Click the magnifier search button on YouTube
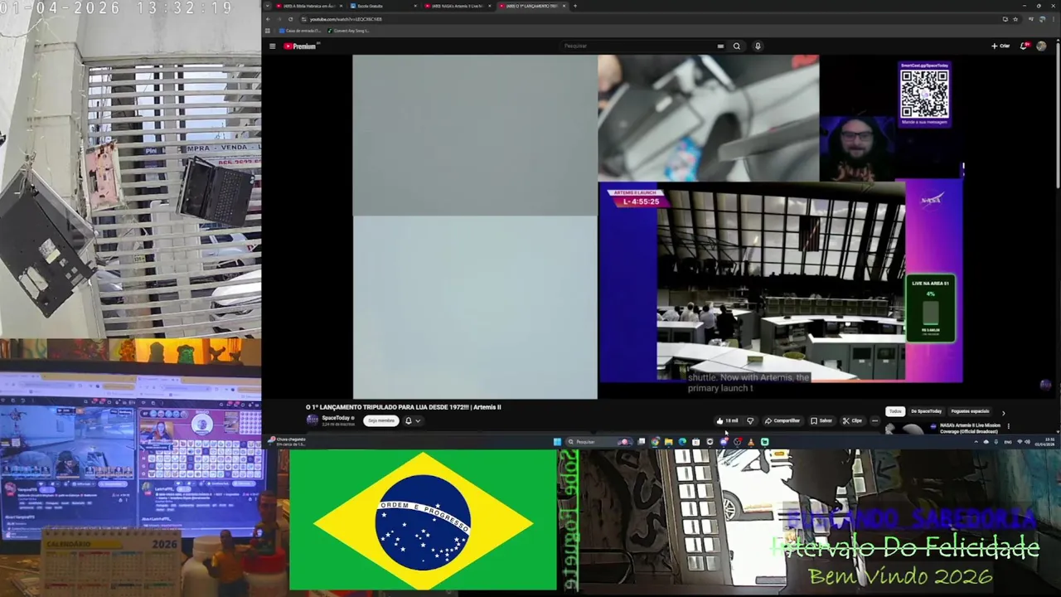 (x=736, y=46)
